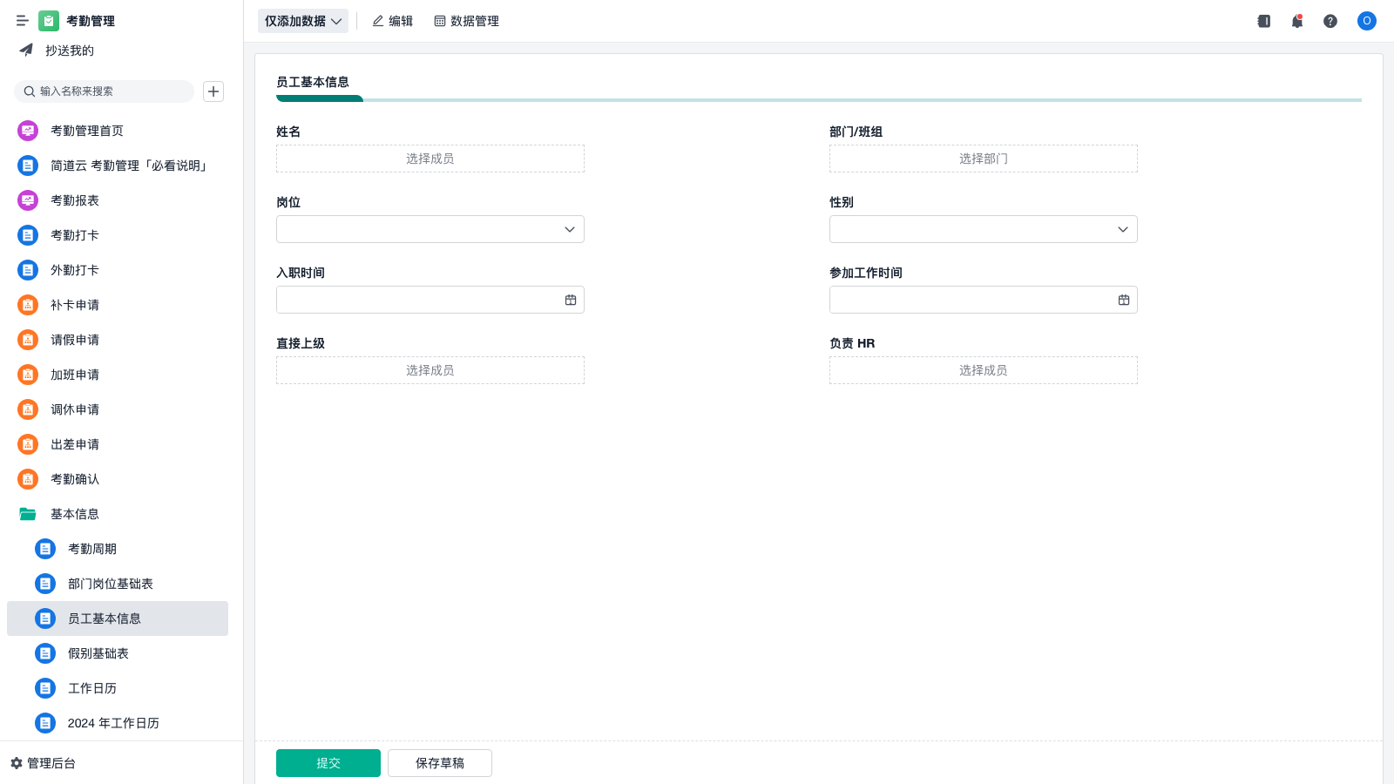
Task: Switch to 数据管理 view
Action: (466, 21)
